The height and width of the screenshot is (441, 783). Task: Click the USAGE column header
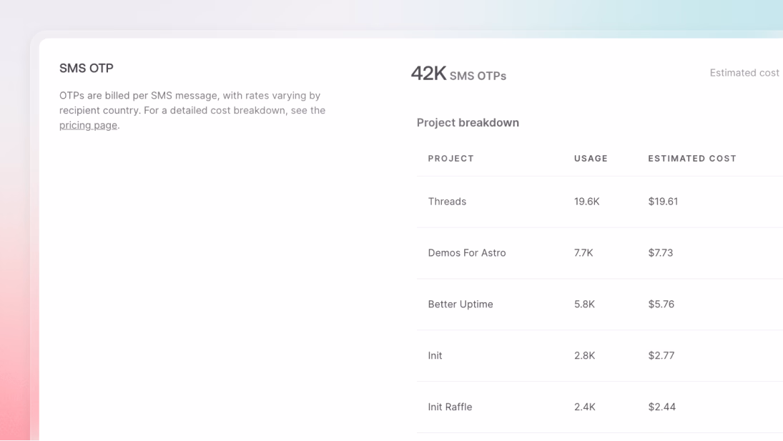pos(591,159)
